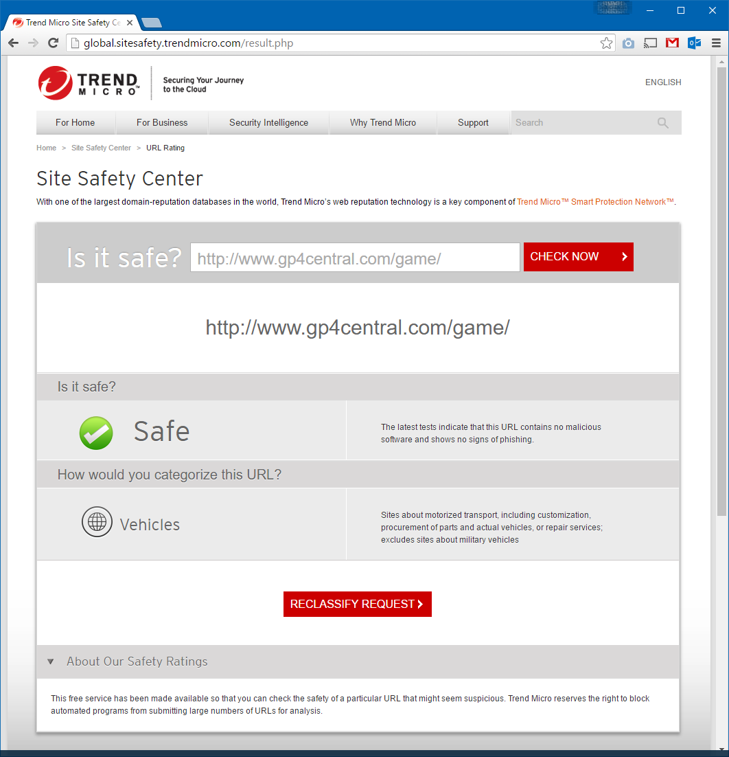Click the Vehicles category label
Screen dimensions: 729x757
point(150,524)
